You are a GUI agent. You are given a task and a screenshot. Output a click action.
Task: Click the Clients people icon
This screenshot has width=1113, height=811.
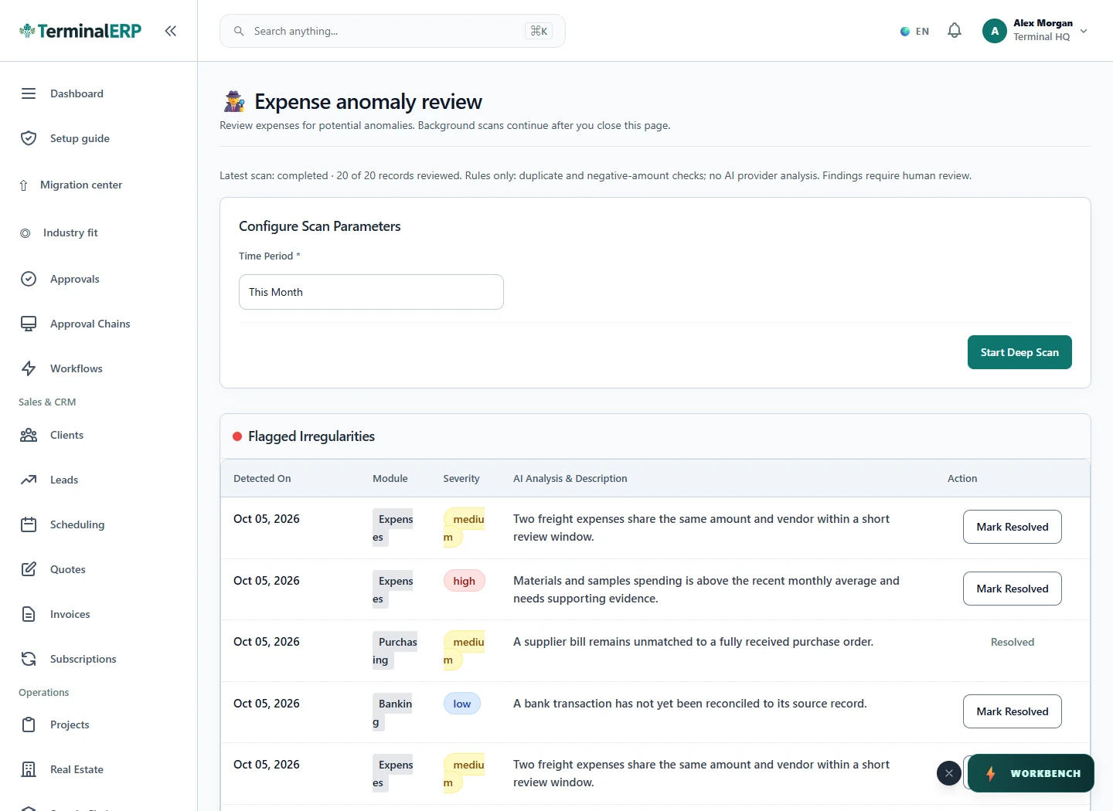[x=29, y=435]
